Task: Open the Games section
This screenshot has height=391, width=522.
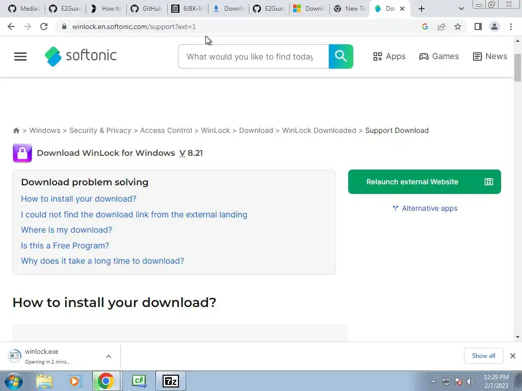Action: coord(439,56)
